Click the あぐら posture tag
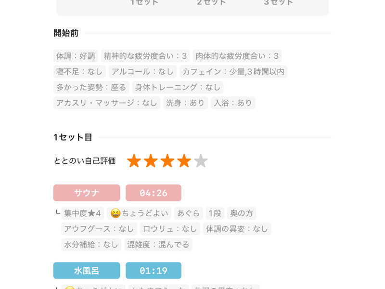Screen dimensions: 385x289 coord(188,213)
